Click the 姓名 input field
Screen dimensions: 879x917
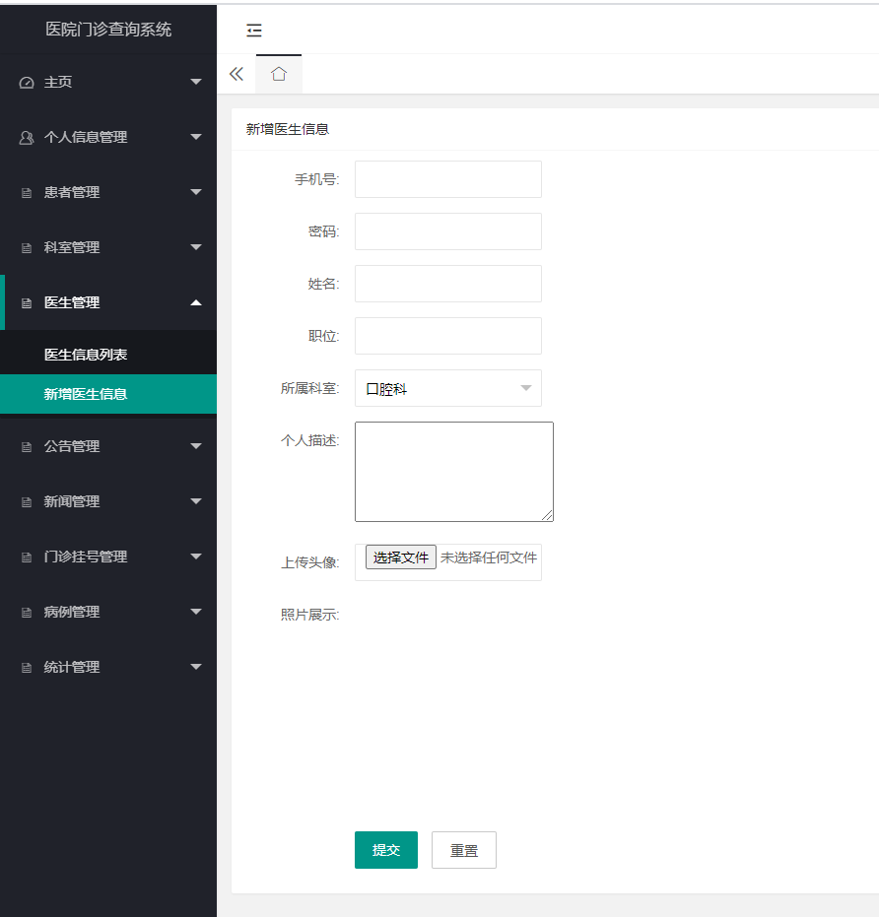(448, 284)
